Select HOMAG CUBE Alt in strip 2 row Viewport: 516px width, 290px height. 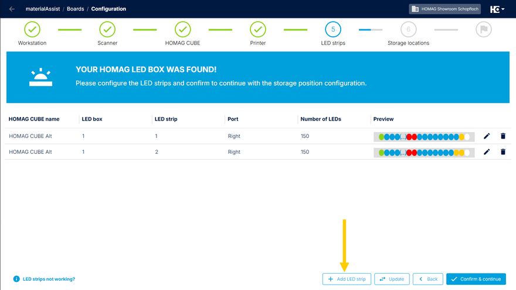[30, 152]
